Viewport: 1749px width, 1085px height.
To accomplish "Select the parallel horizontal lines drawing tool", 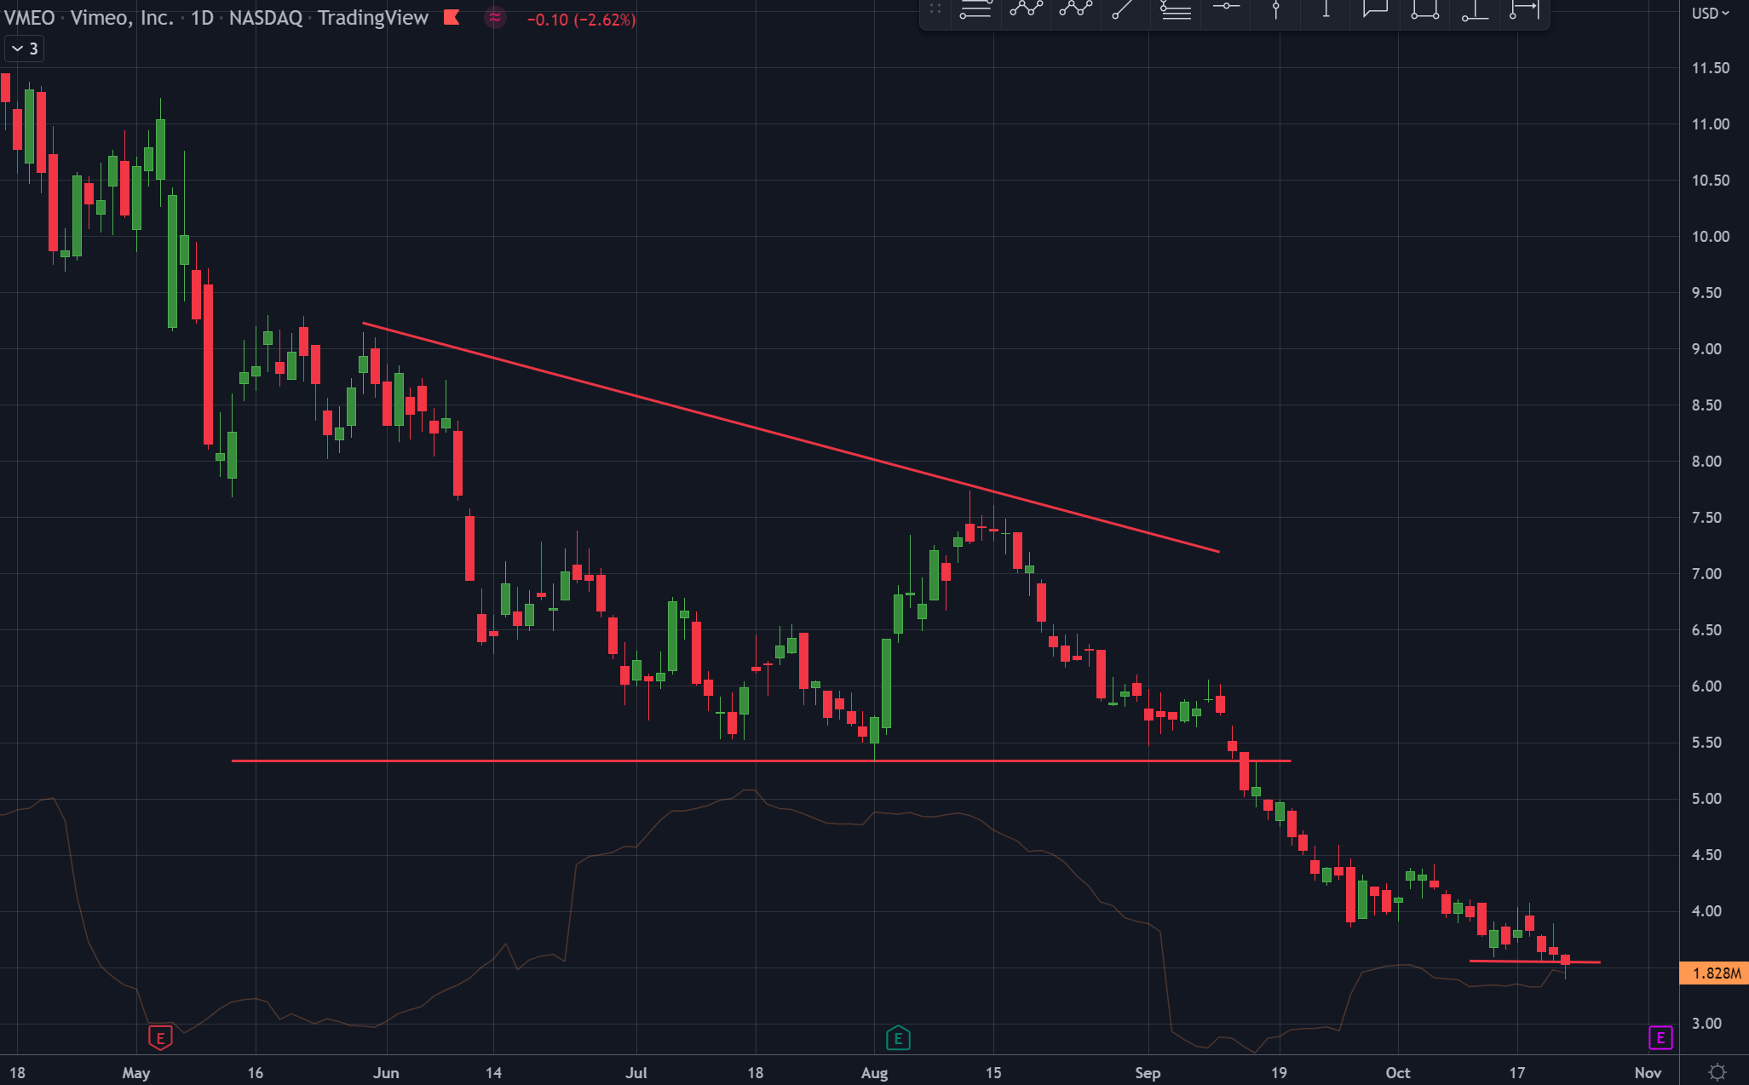I will 975,9.
